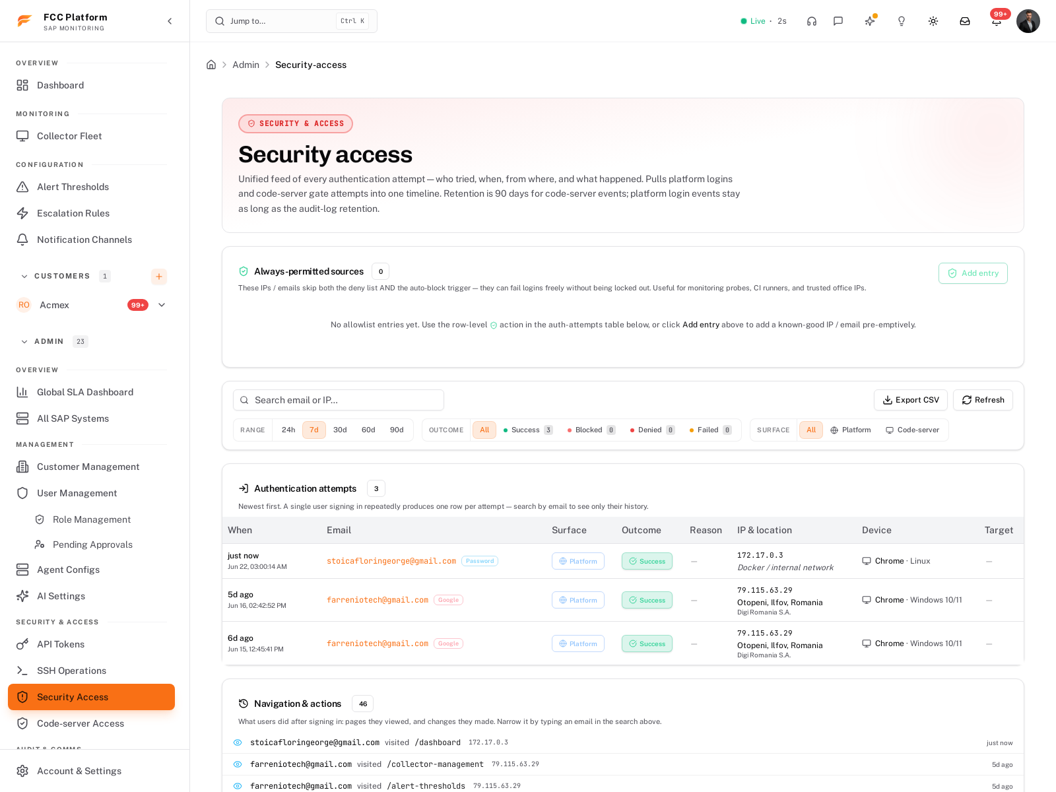Collapse the Admin section

coord(24,341)
